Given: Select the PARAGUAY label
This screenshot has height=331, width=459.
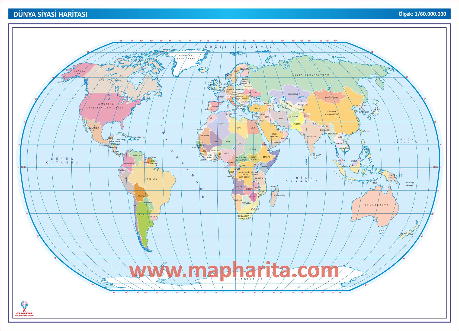Looking at the screenshot, I should [x=148, y=203].
